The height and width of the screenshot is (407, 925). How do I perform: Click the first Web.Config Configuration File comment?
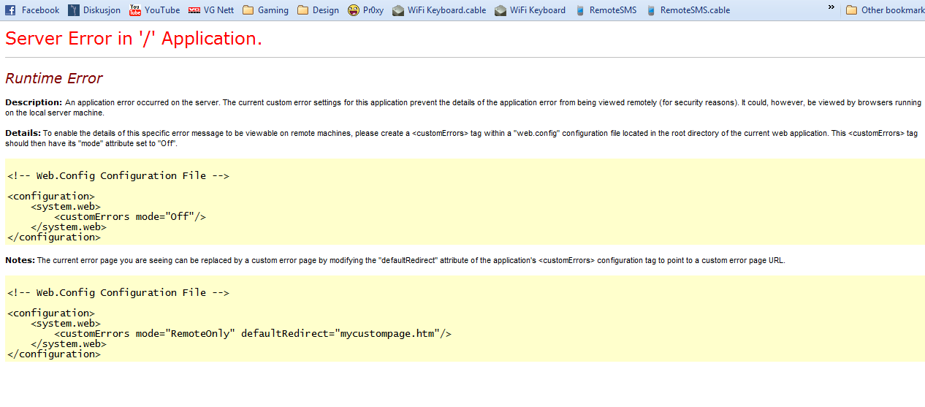[x=118, y=175]
